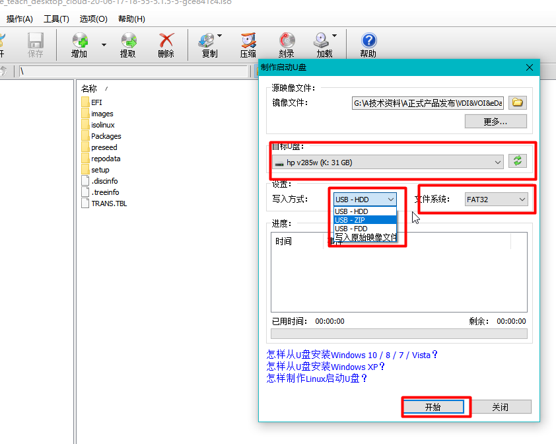This screenshot has width=556, height=444.
Task: Click the More (更多...) button
Action: coord(495,122)
